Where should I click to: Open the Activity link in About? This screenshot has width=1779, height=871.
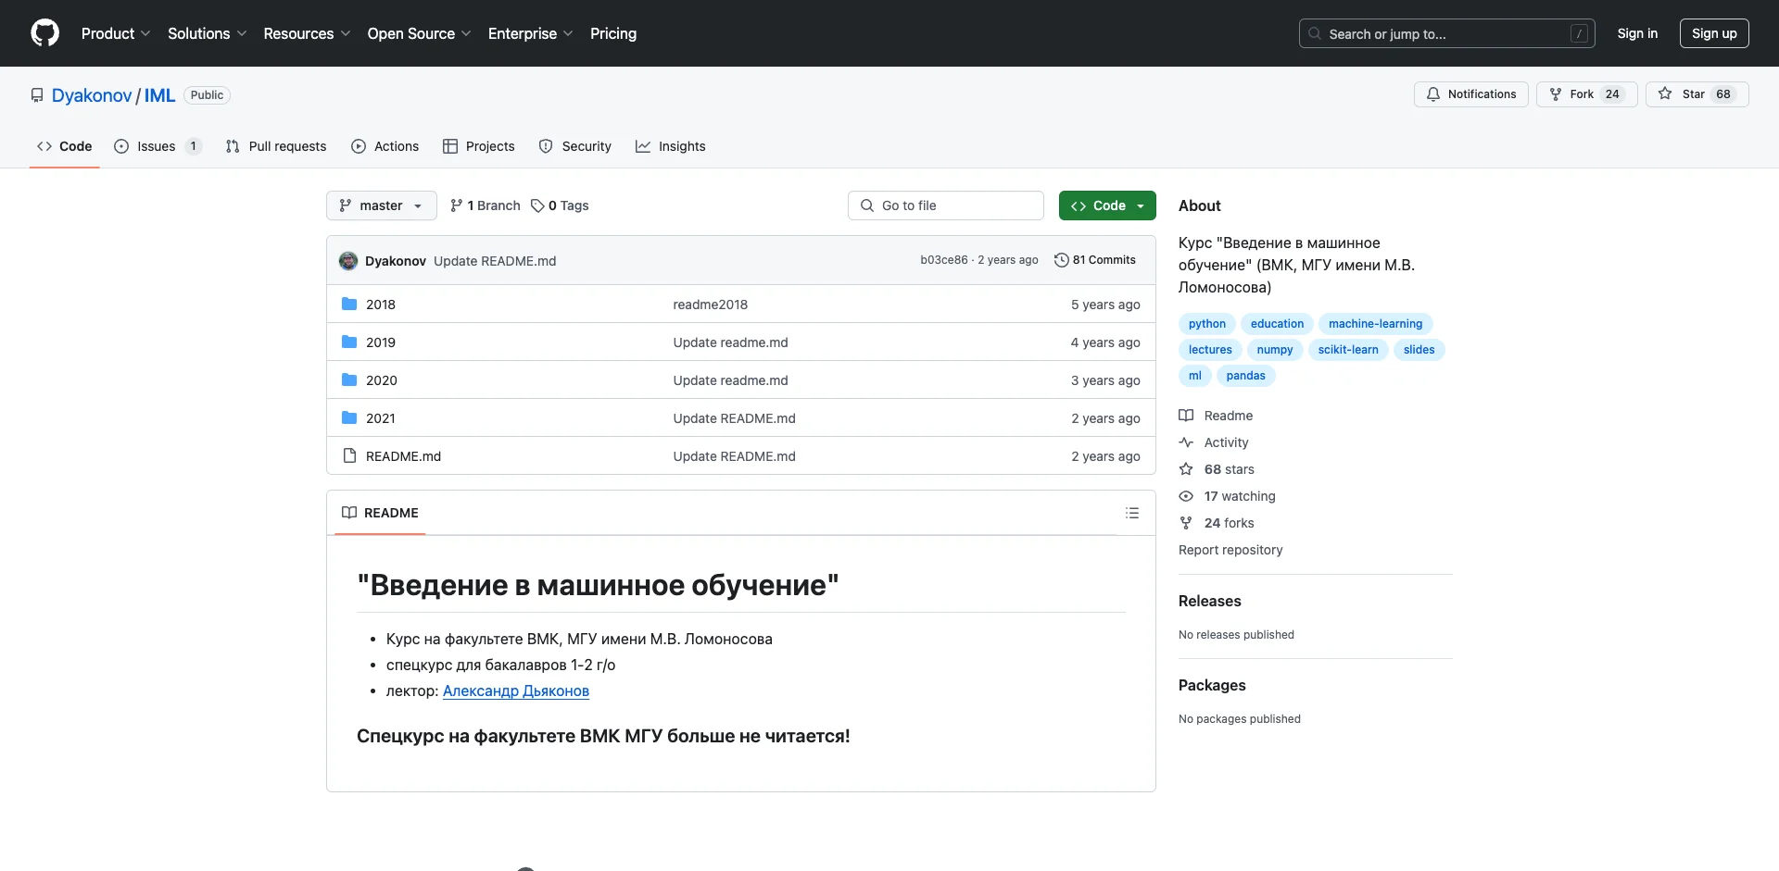pos(1214,442)
